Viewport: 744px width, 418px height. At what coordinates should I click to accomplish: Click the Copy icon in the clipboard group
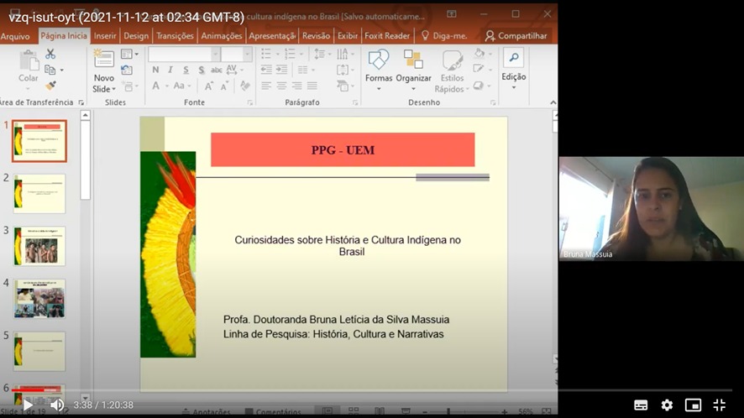click(x=50, y=70)
